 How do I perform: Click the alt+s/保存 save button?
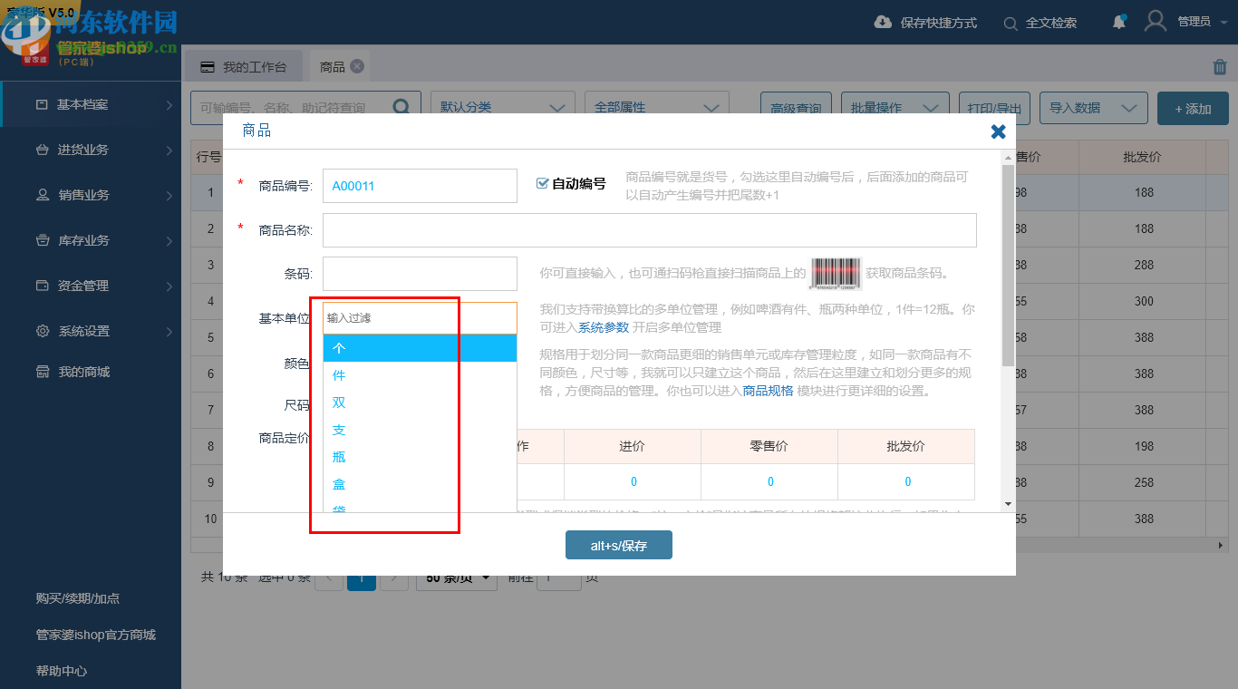pyautogui.click(x=619, y=545)
